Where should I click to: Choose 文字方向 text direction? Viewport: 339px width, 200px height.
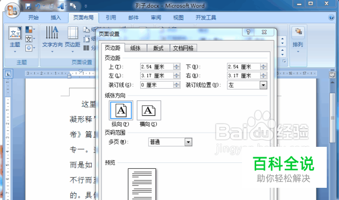52,40
